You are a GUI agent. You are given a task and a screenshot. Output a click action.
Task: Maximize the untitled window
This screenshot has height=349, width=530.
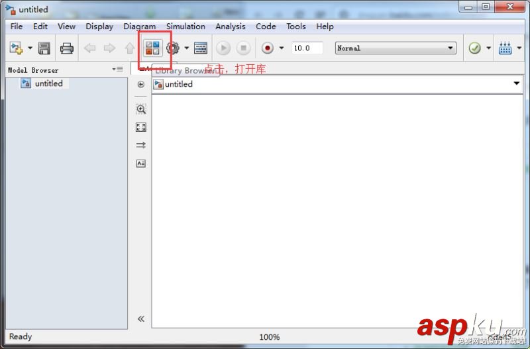(x=486, y=7)
